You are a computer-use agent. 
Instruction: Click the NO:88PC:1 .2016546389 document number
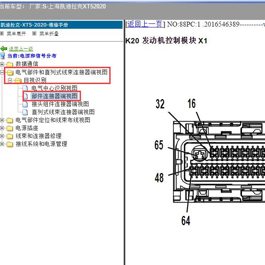pos(203,24)
